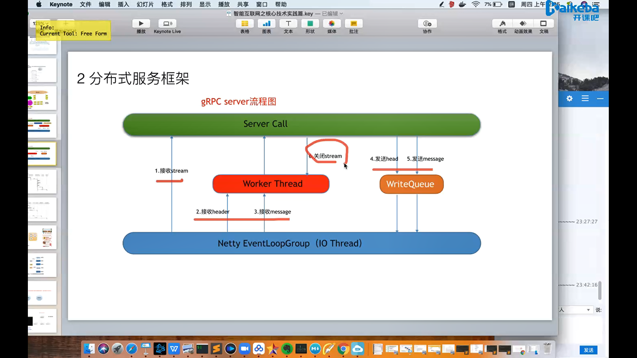Viewport: 637px width, 358px height.
Task: Open the Shape insert icon
Action: (x=310, y=24)
